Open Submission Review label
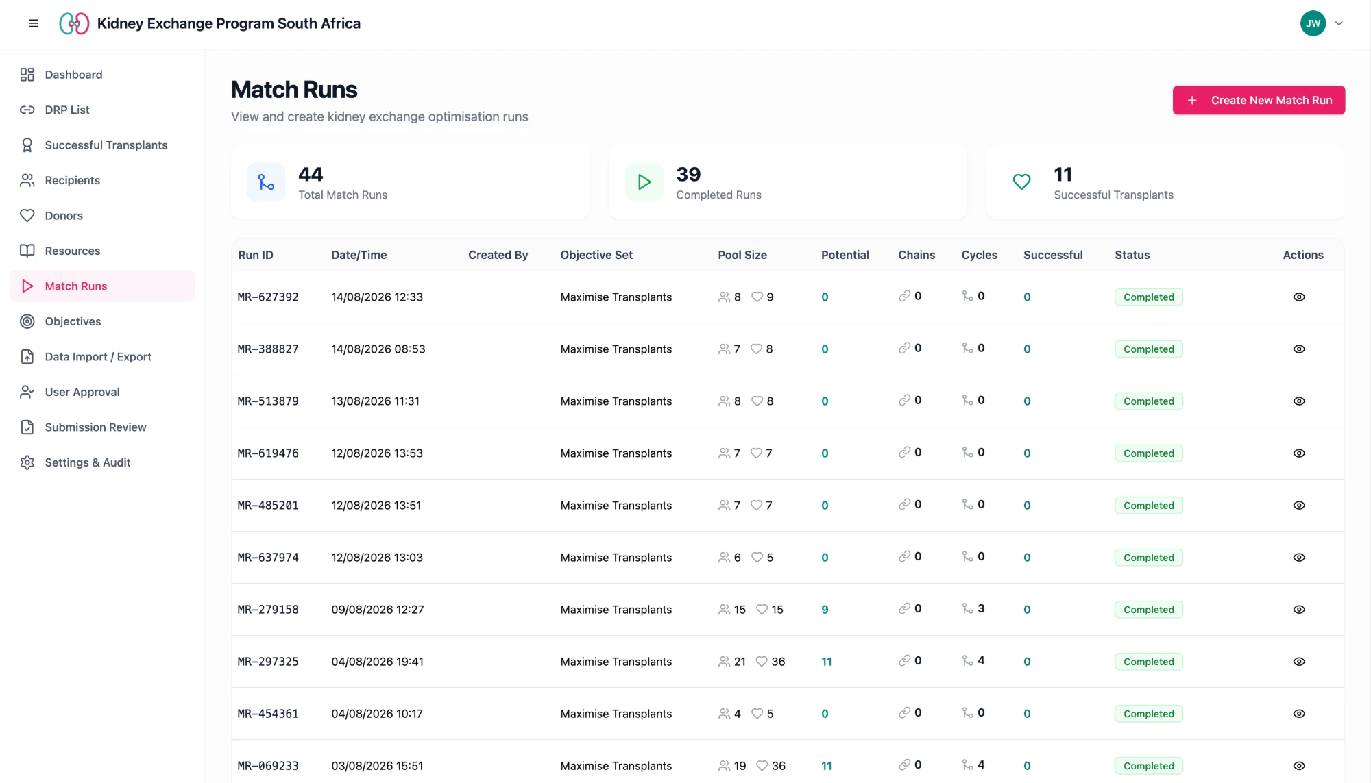 coord(95,427)
